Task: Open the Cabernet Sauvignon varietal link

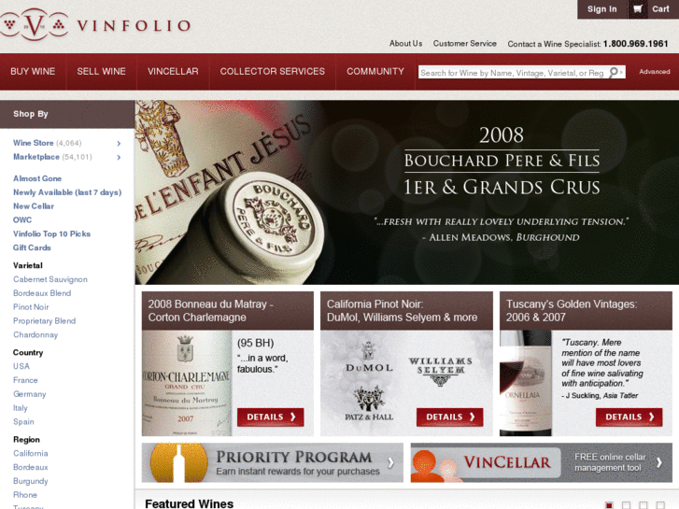Action: click(x=50, y=279)
